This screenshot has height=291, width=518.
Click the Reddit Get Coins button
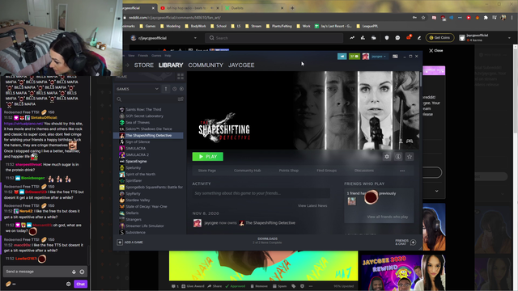click(x=440, y=38)
